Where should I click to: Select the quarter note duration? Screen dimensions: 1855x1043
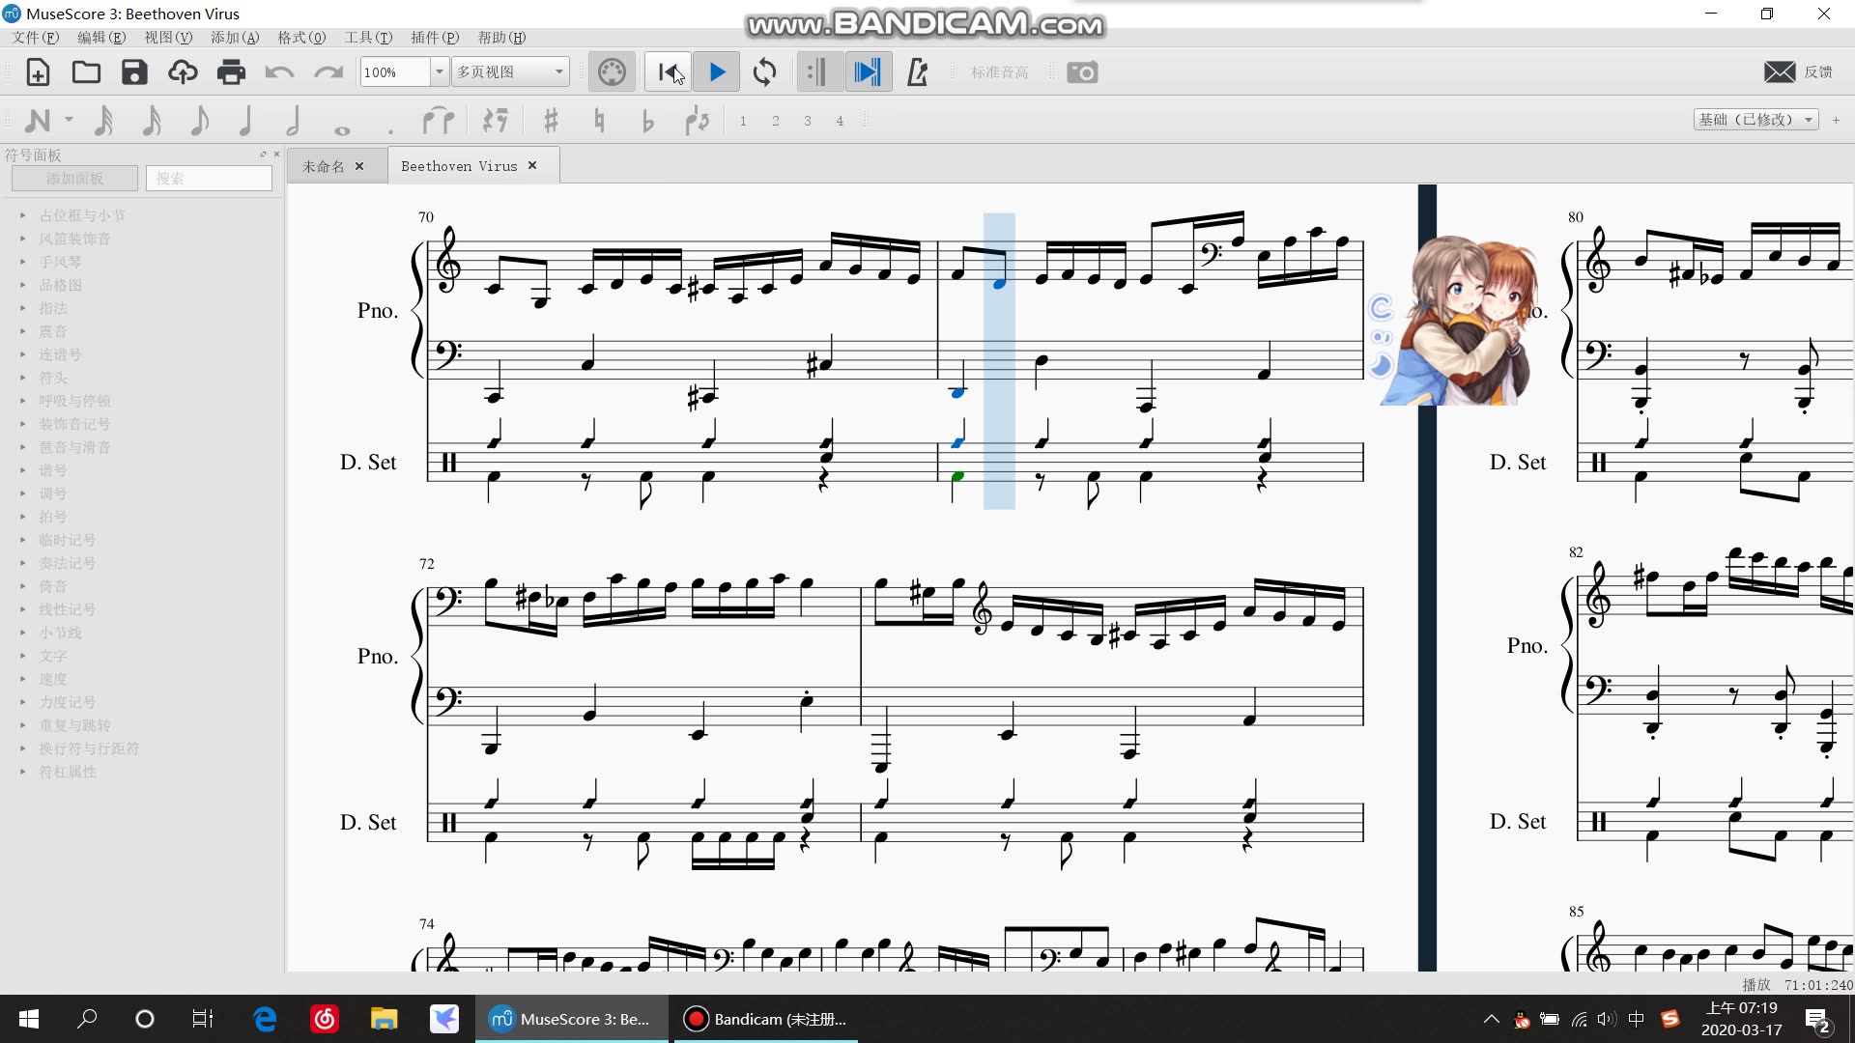tap(245, 121)
